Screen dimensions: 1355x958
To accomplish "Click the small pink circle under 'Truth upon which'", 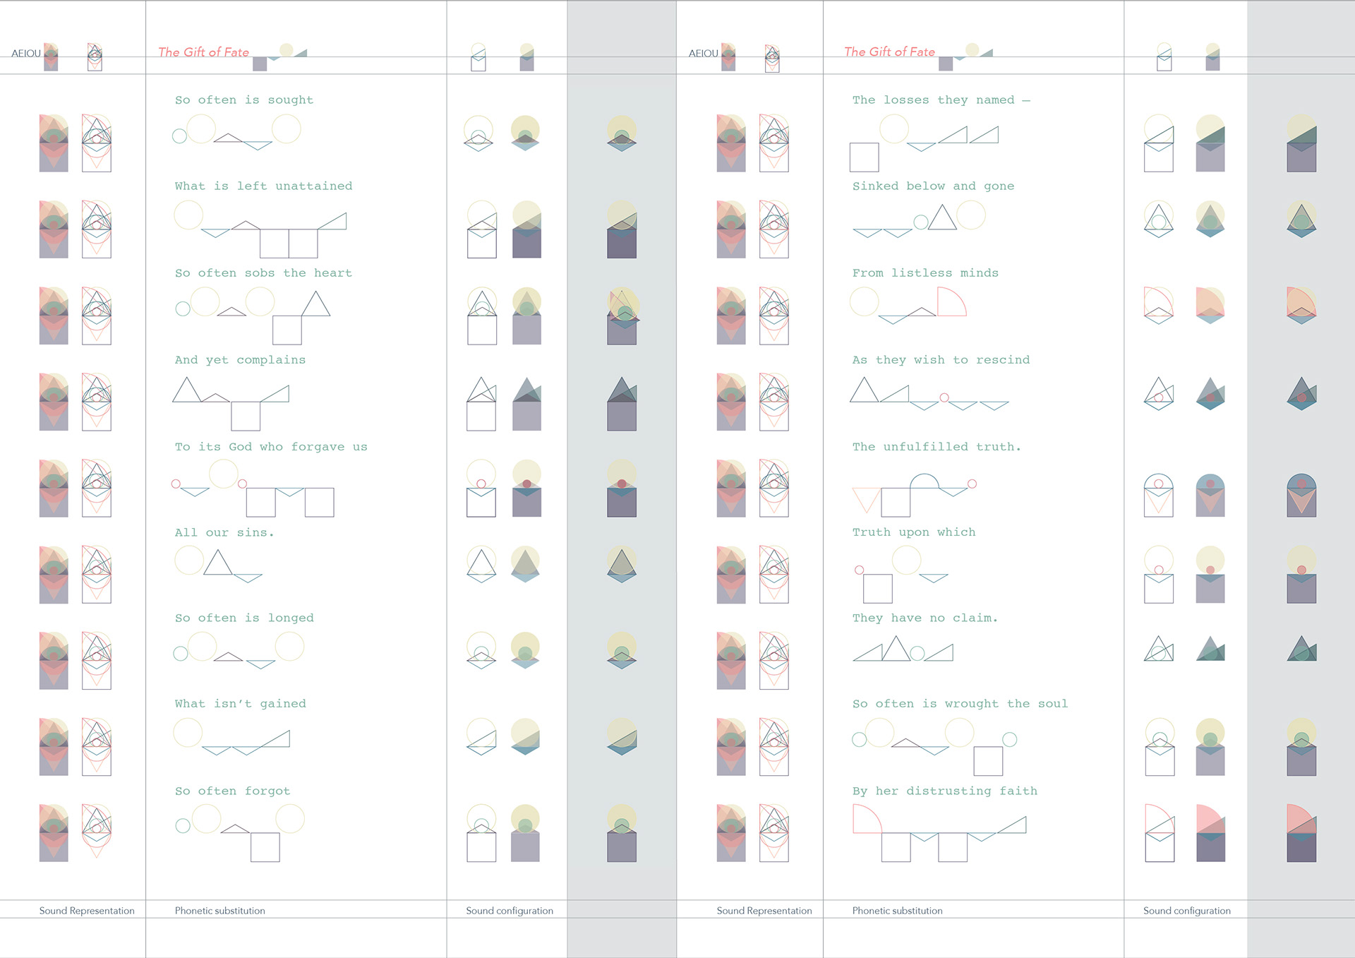I will coord(859,570).
